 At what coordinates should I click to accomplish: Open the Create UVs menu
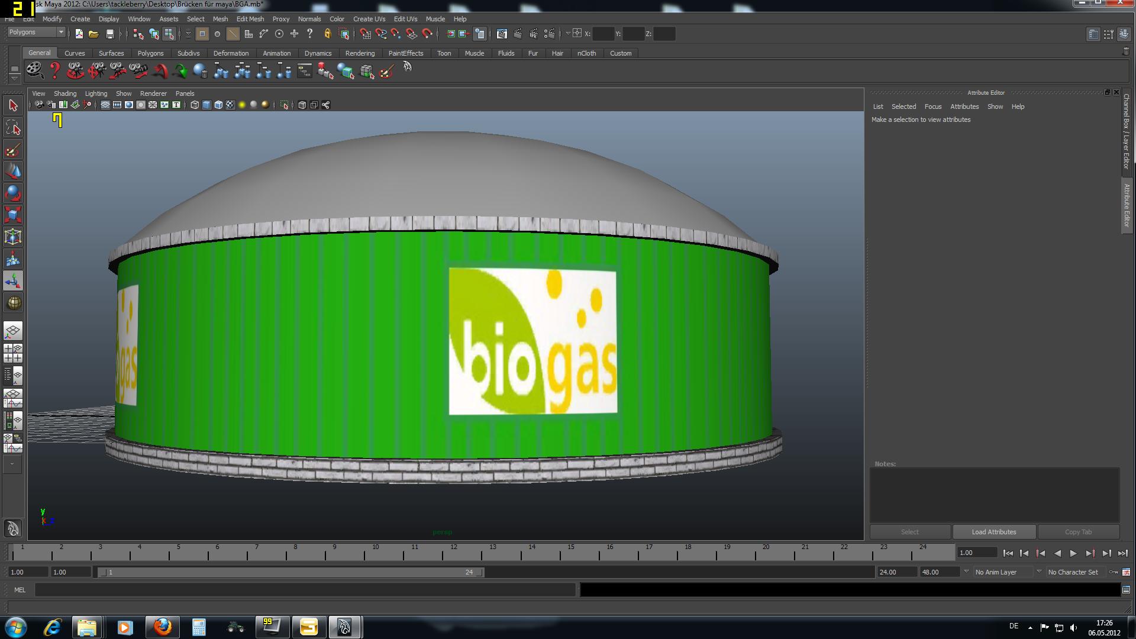click(369, 19)
